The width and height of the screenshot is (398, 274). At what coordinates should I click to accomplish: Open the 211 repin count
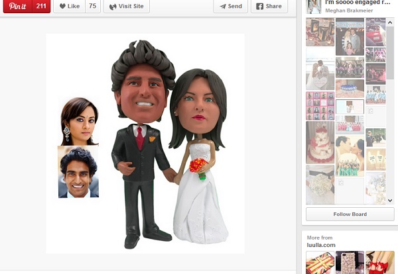point(40,6)
